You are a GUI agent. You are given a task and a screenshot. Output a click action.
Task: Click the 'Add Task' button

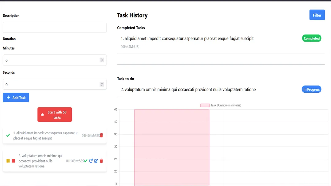pos(16,97)
